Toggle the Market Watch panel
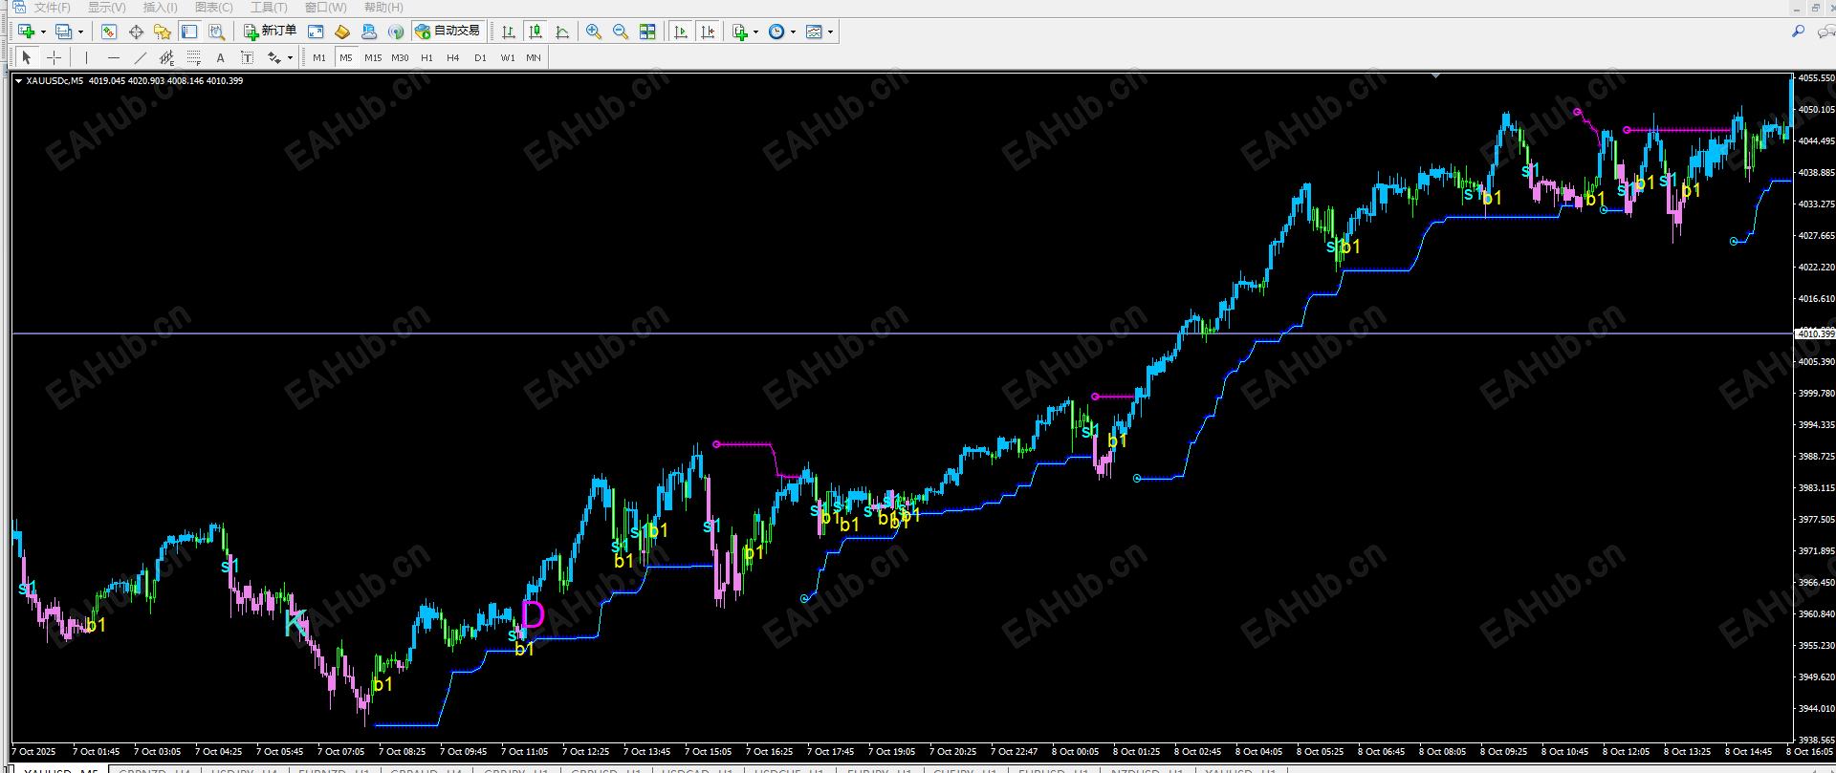The height and width of the screenshot is (773, 1836). click(109, 32)
